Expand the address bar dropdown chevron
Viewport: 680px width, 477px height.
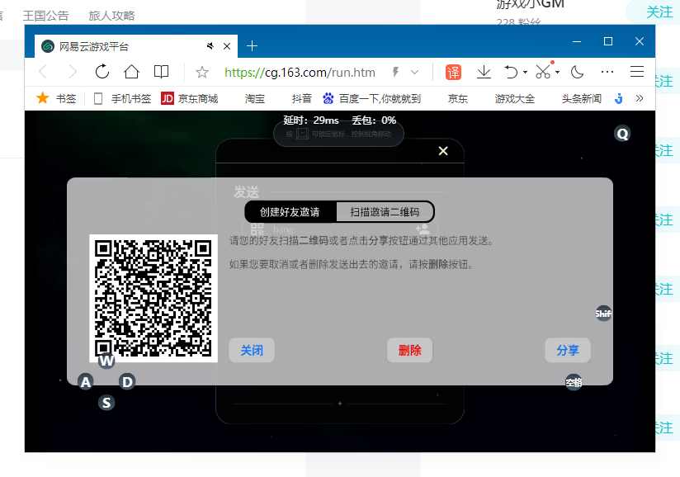[x=414, y=73]
